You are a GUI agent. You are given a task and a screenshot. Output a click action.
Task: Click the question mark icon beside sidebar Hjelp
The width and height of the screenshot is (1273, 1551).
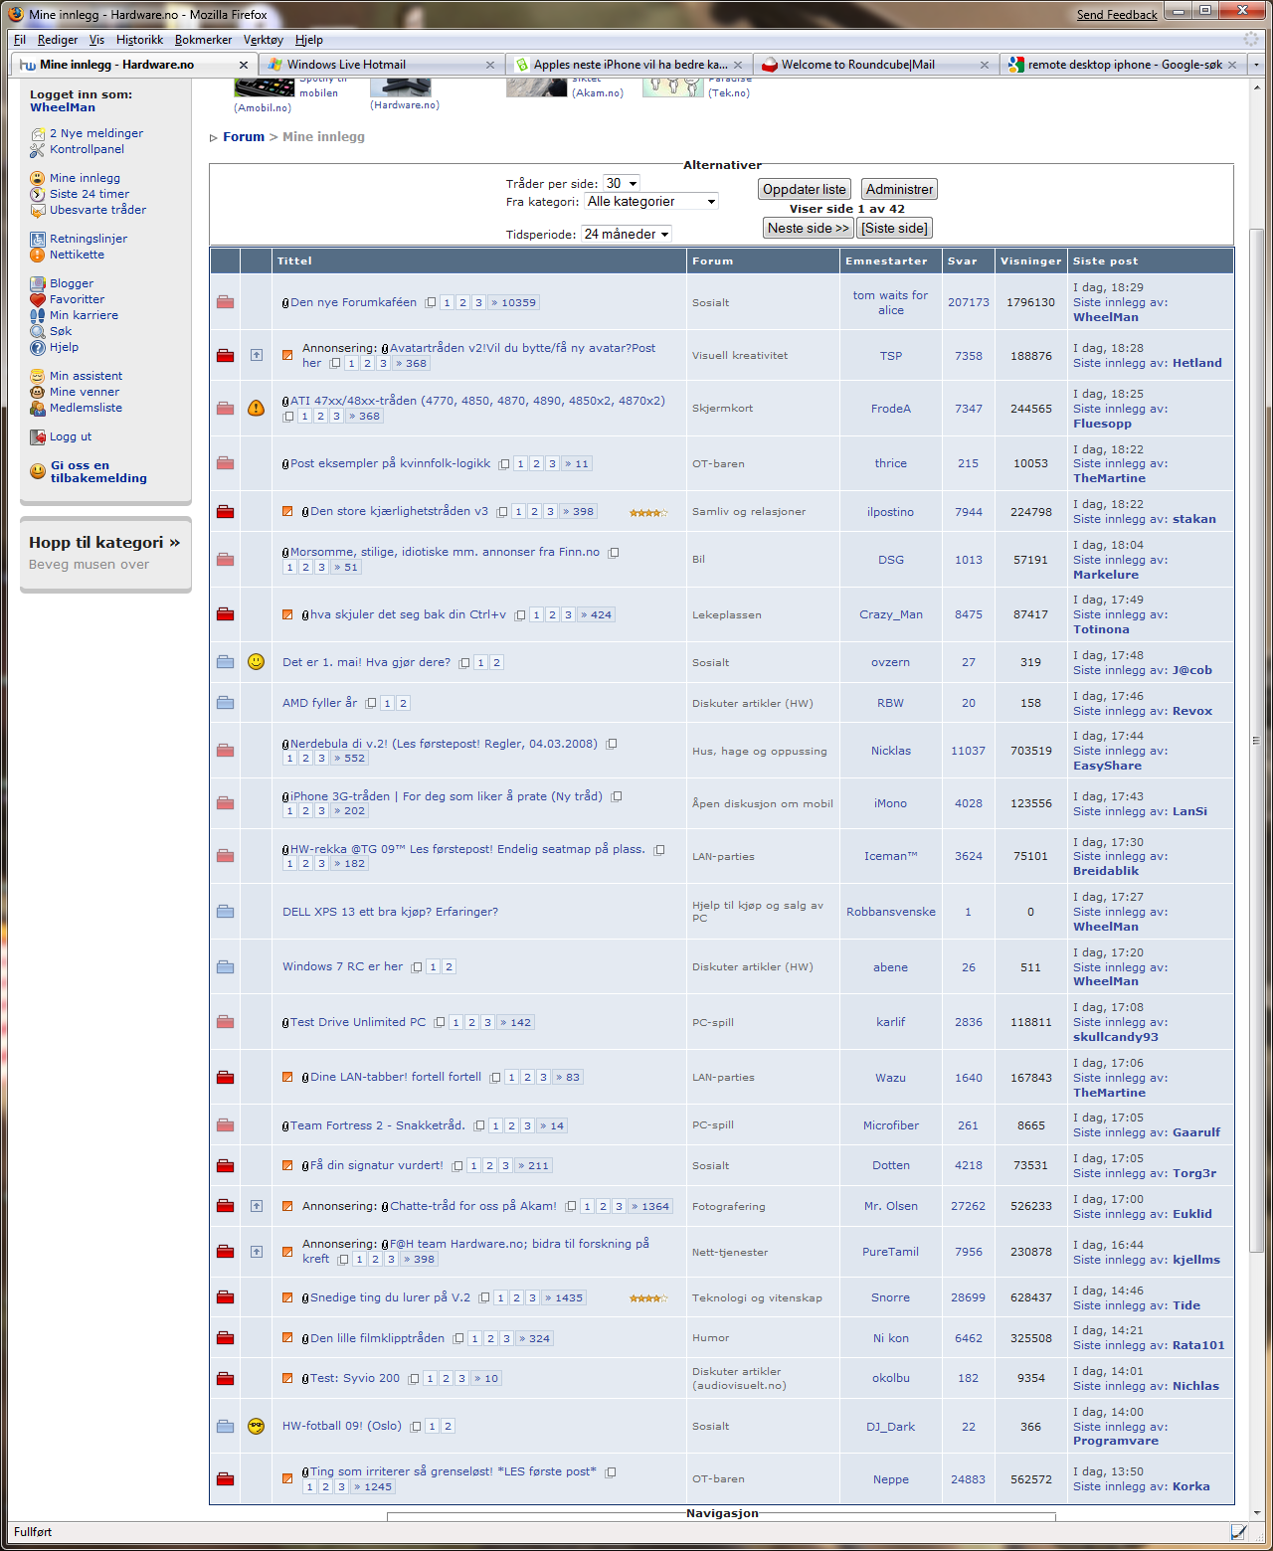(x=38, y=348)
